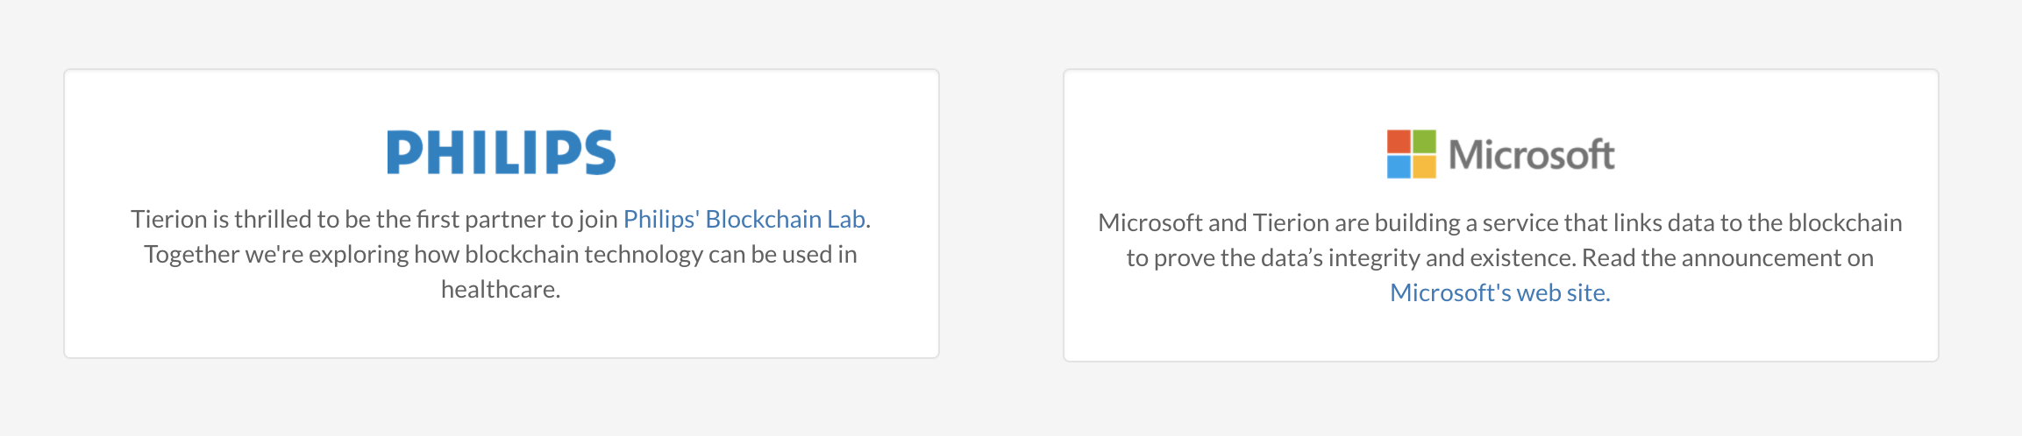Image resolution: width=2022 pixels, height=436 pixels.
Task: Click the Microsoft logo
Action: 1500,154
